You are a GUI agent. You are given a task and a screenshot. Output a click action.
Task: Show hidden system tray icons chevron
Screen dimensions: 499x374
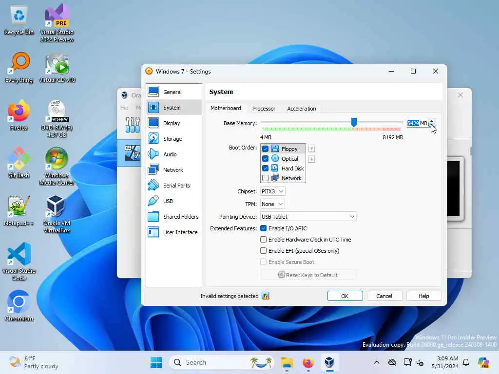pyautogui.click(x=377, y=362)
